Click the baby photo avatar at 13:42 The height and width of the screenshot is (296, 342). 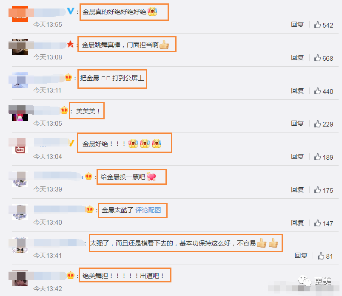20,278
